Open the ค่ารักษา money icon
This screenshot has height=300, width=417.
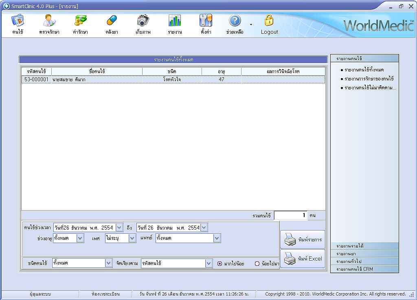tap(81, 21)
